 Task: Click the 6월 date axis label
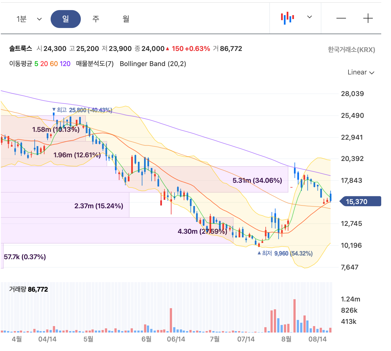pos(147,339)
